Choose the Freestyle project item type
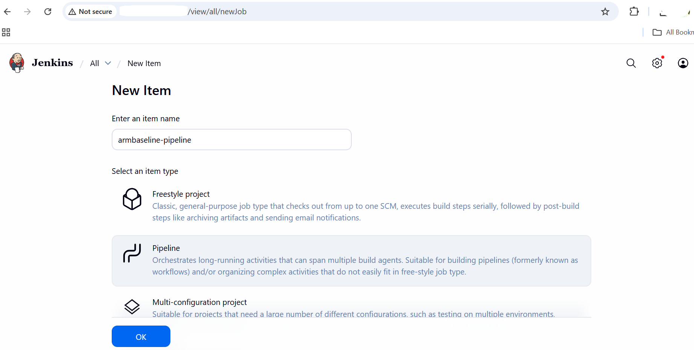 point(181,194)
